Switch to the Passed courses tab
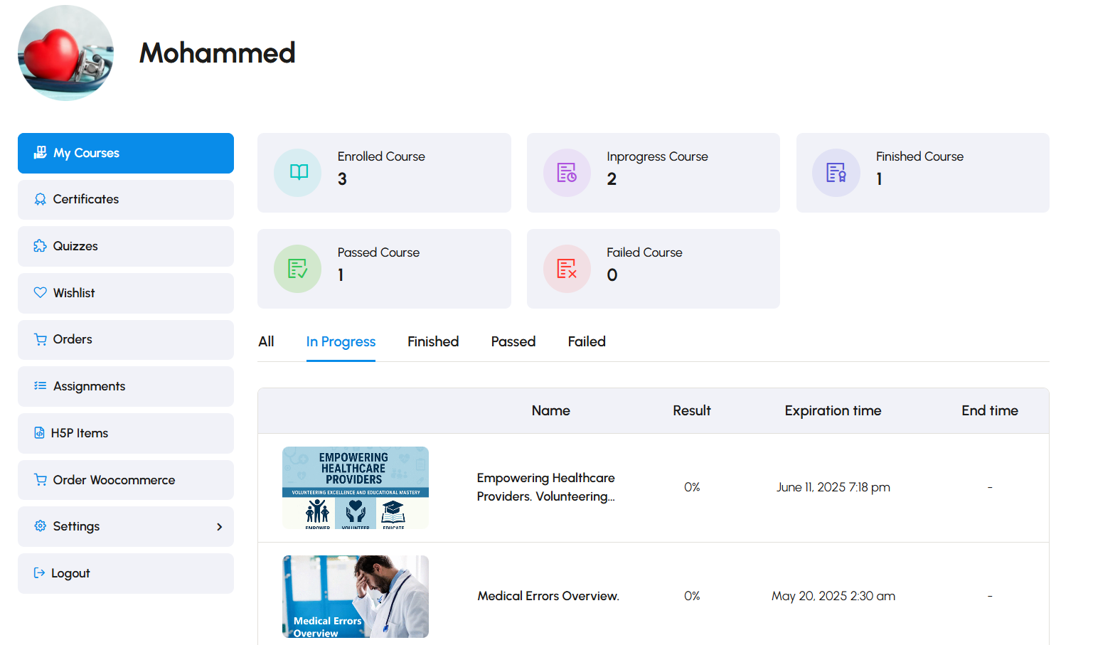Image resolution: width=1120 pixels, height=645 pixels. [513, 342]
